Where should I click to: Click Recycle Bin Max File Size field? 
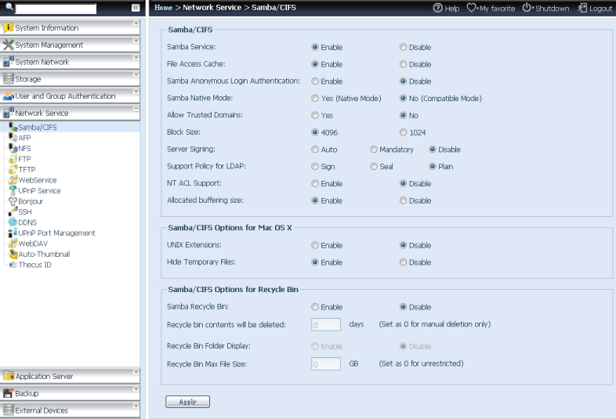coord(326,364)
